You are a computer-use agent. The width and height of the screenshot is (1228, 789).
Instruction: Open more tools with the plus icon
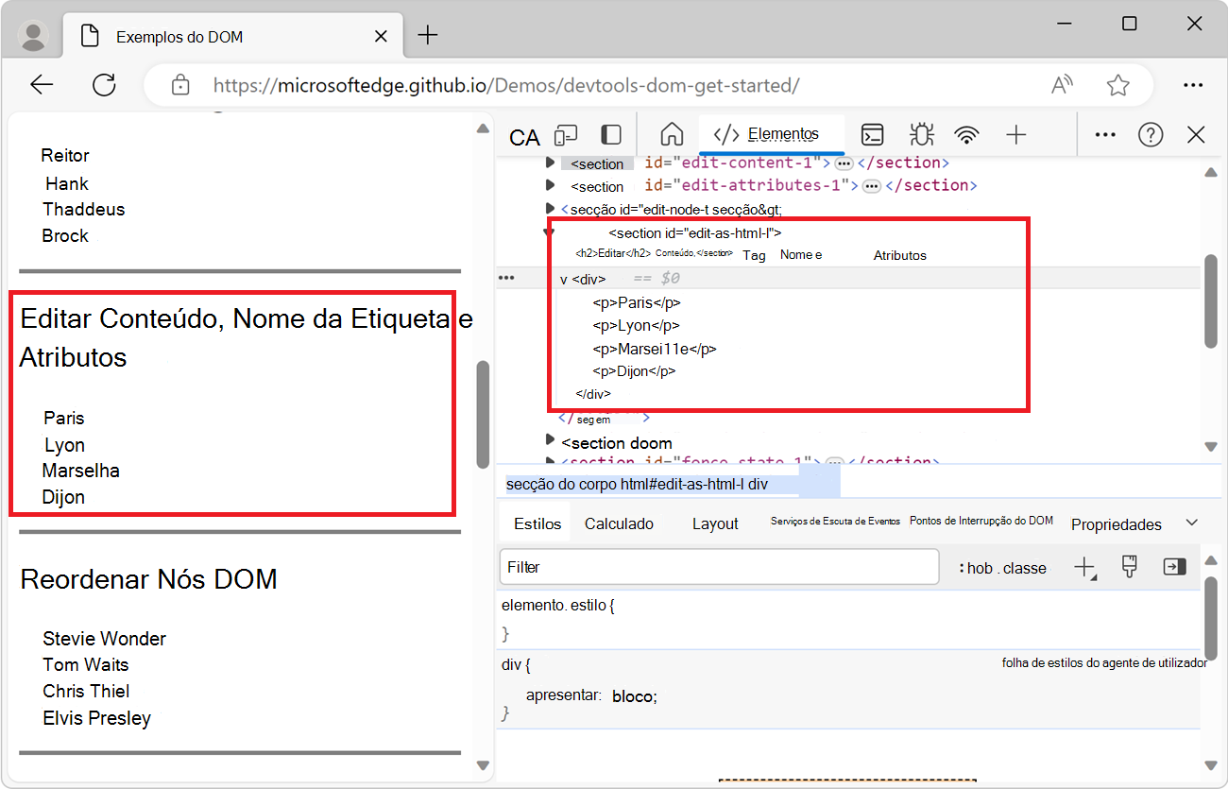1015,135
